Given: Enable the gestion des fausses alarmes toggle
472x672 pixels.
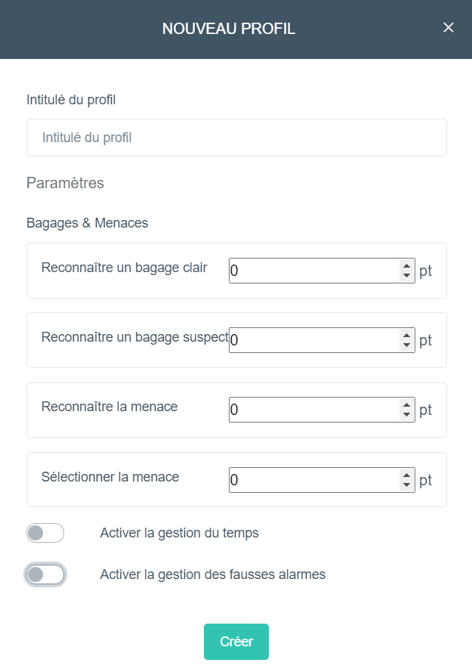Looking at the screenshot, I should [45, 574].
